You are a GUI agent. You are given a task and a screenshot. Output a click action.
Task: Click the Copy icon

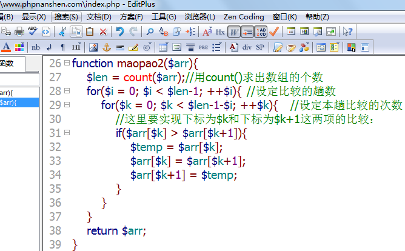(x=76, y=32)
